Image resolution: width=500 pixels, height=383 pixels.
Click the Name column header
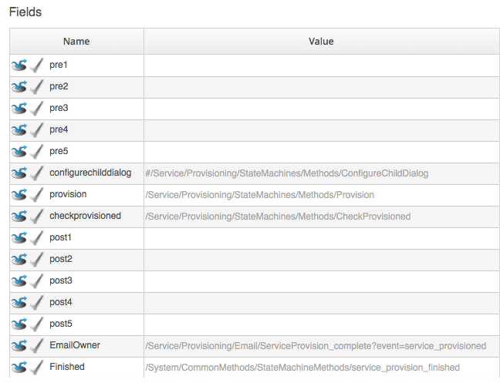point(76,42)
